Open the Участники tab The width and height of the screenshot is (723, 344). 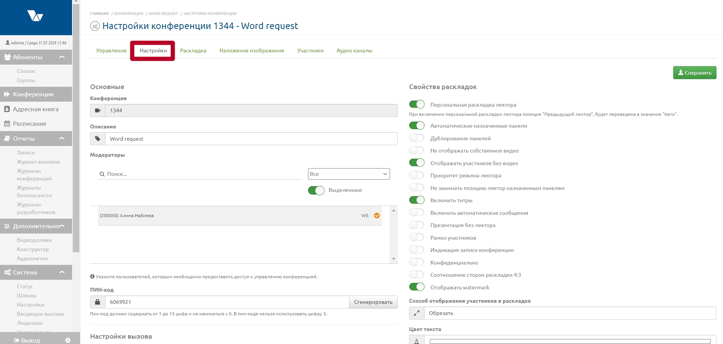pyautogui.click(x=310, y=50)
